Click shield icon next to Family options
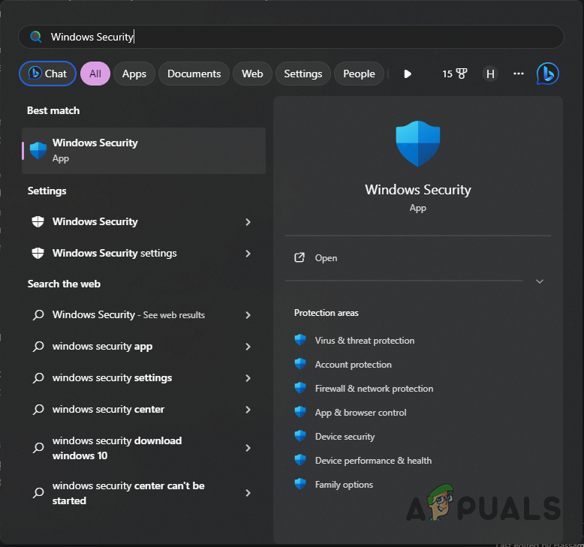The image size is (584, 547). (x=300, y=484)
